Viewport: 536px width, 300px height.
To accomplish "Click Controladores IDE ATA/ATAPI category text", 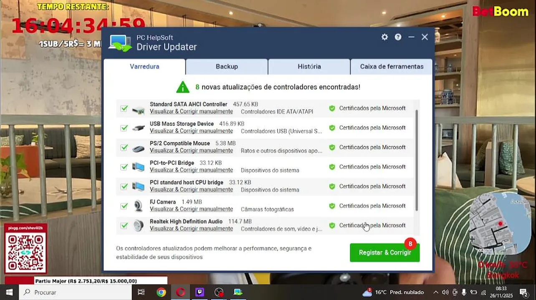I will coord(277,112).
